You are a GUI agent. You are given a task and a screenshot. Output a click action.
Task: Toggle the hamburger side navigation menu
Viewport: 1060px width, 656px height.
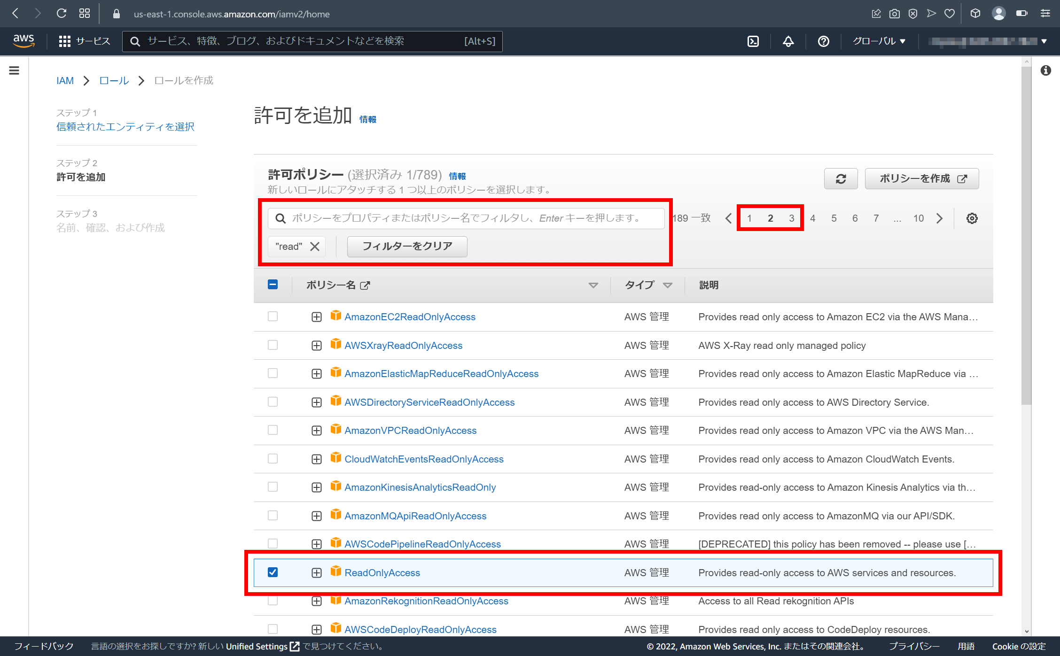[14, 70]
